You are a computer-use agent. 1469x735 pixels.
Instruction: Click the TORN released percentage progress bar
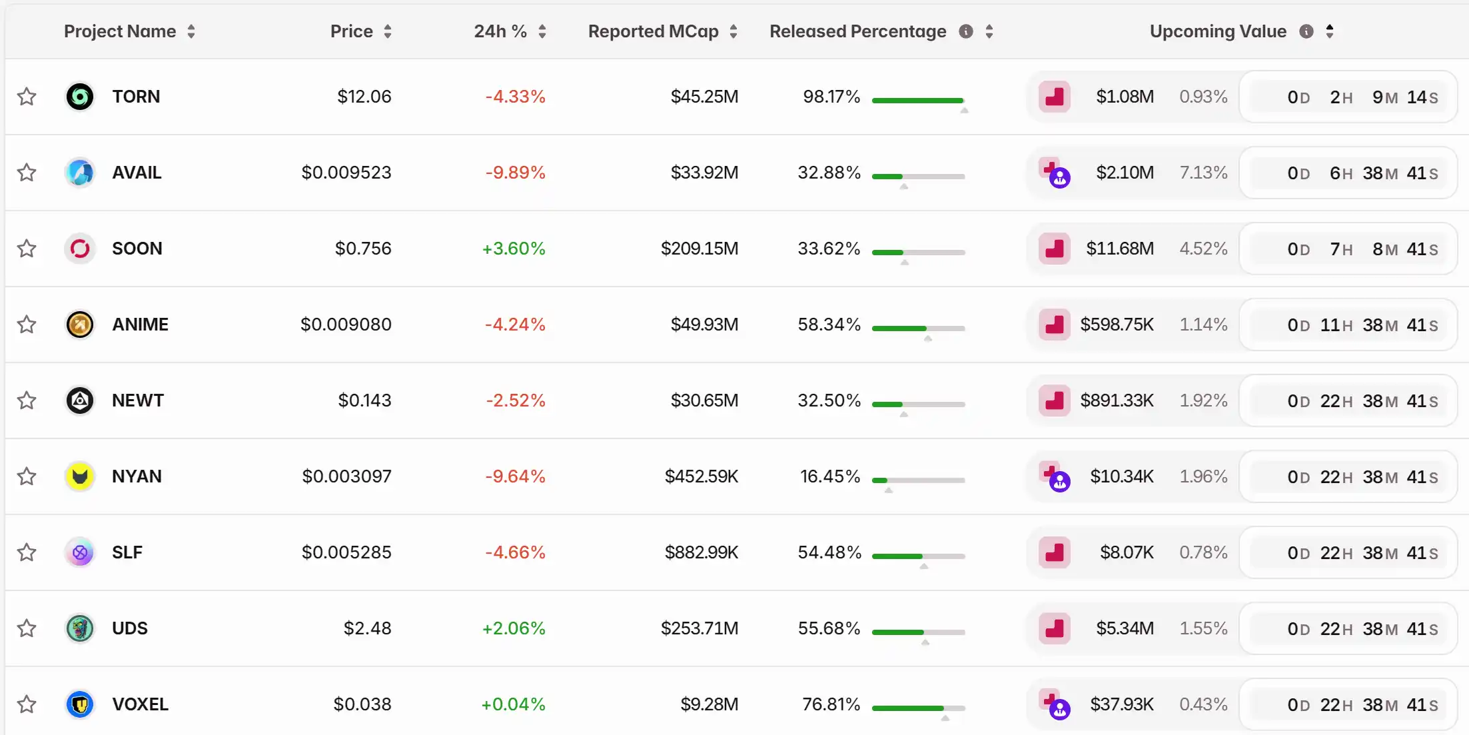pos(918,101)
